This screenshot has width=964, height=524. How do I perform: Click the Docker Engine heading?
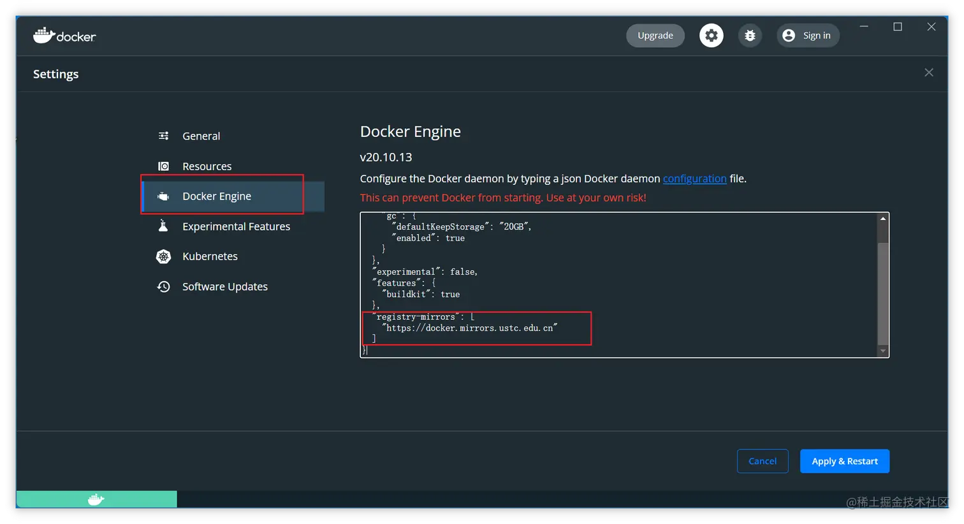[x=411, y=131]
